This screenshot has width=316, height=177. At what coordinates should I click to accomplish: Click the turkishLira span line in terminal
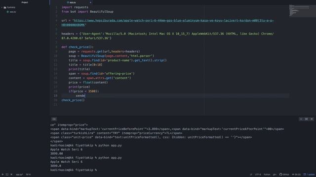[x=117, y=133]
